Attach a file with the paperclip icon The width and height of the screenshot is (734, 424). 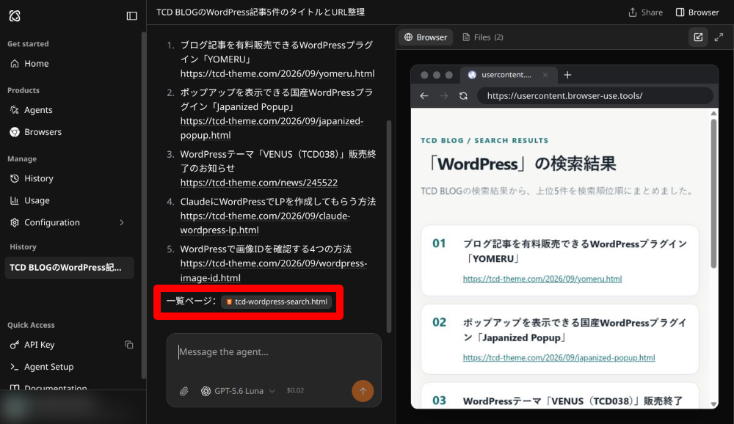coord(184,391)
